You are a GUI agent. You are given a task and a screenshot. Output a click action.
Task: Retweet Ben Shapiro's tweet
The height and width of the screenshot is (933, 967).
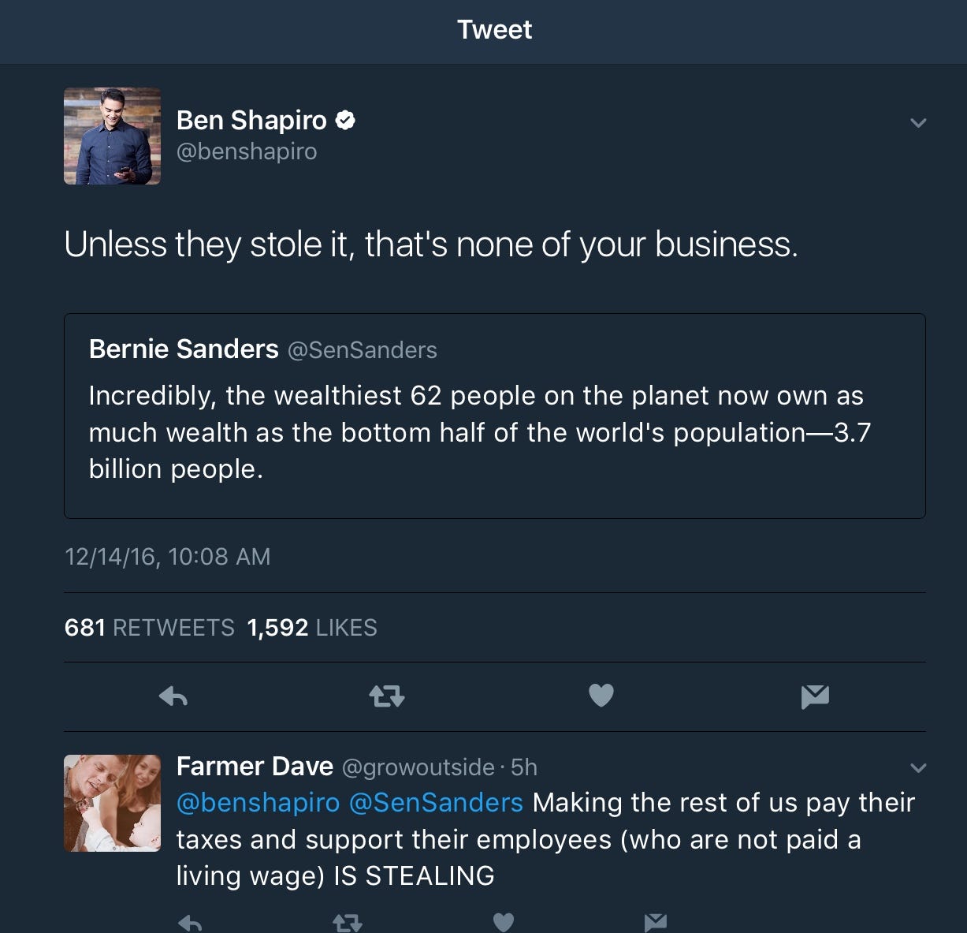tap(387, 696)
